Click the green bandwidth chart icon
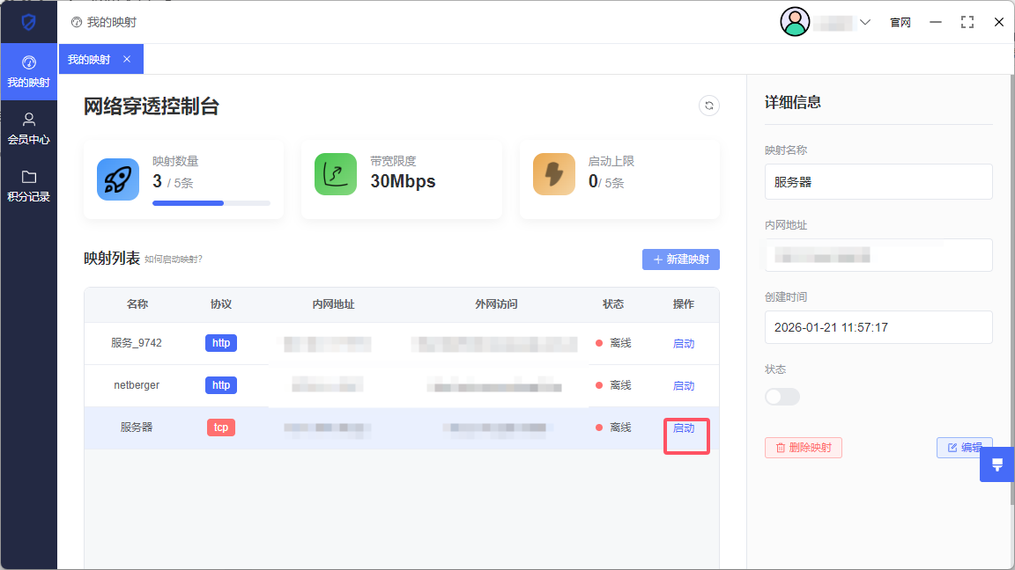Viewport: 1015px width, 570px height. click(x=336, y=175)
